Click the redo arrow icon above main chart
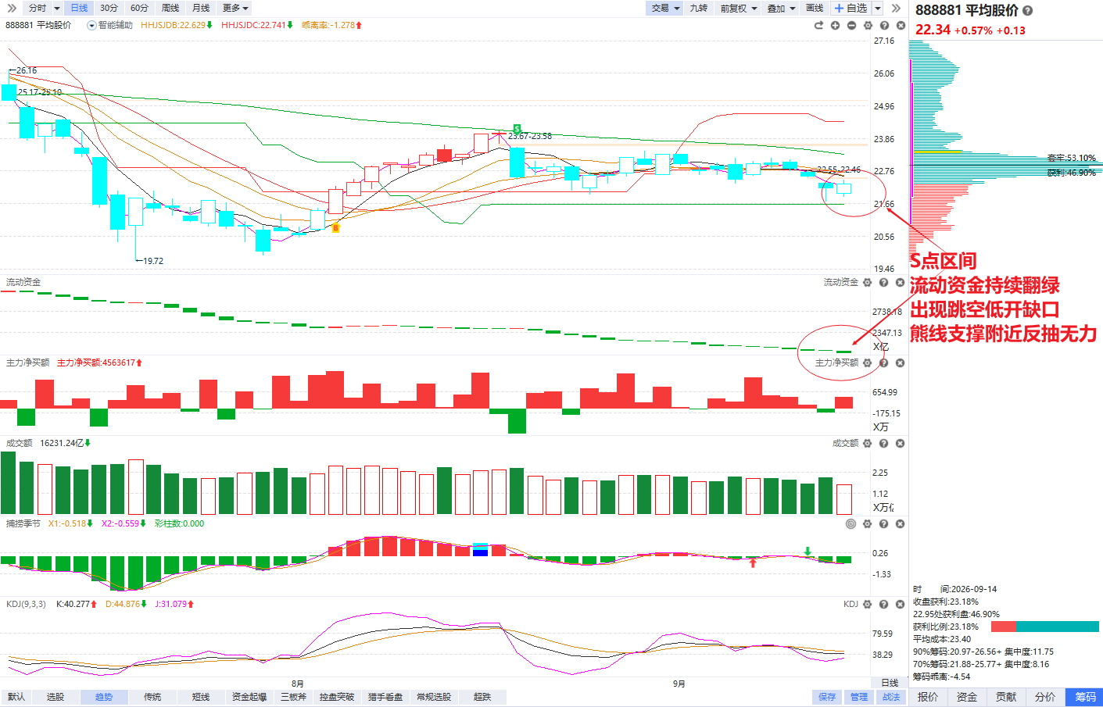 818,26
